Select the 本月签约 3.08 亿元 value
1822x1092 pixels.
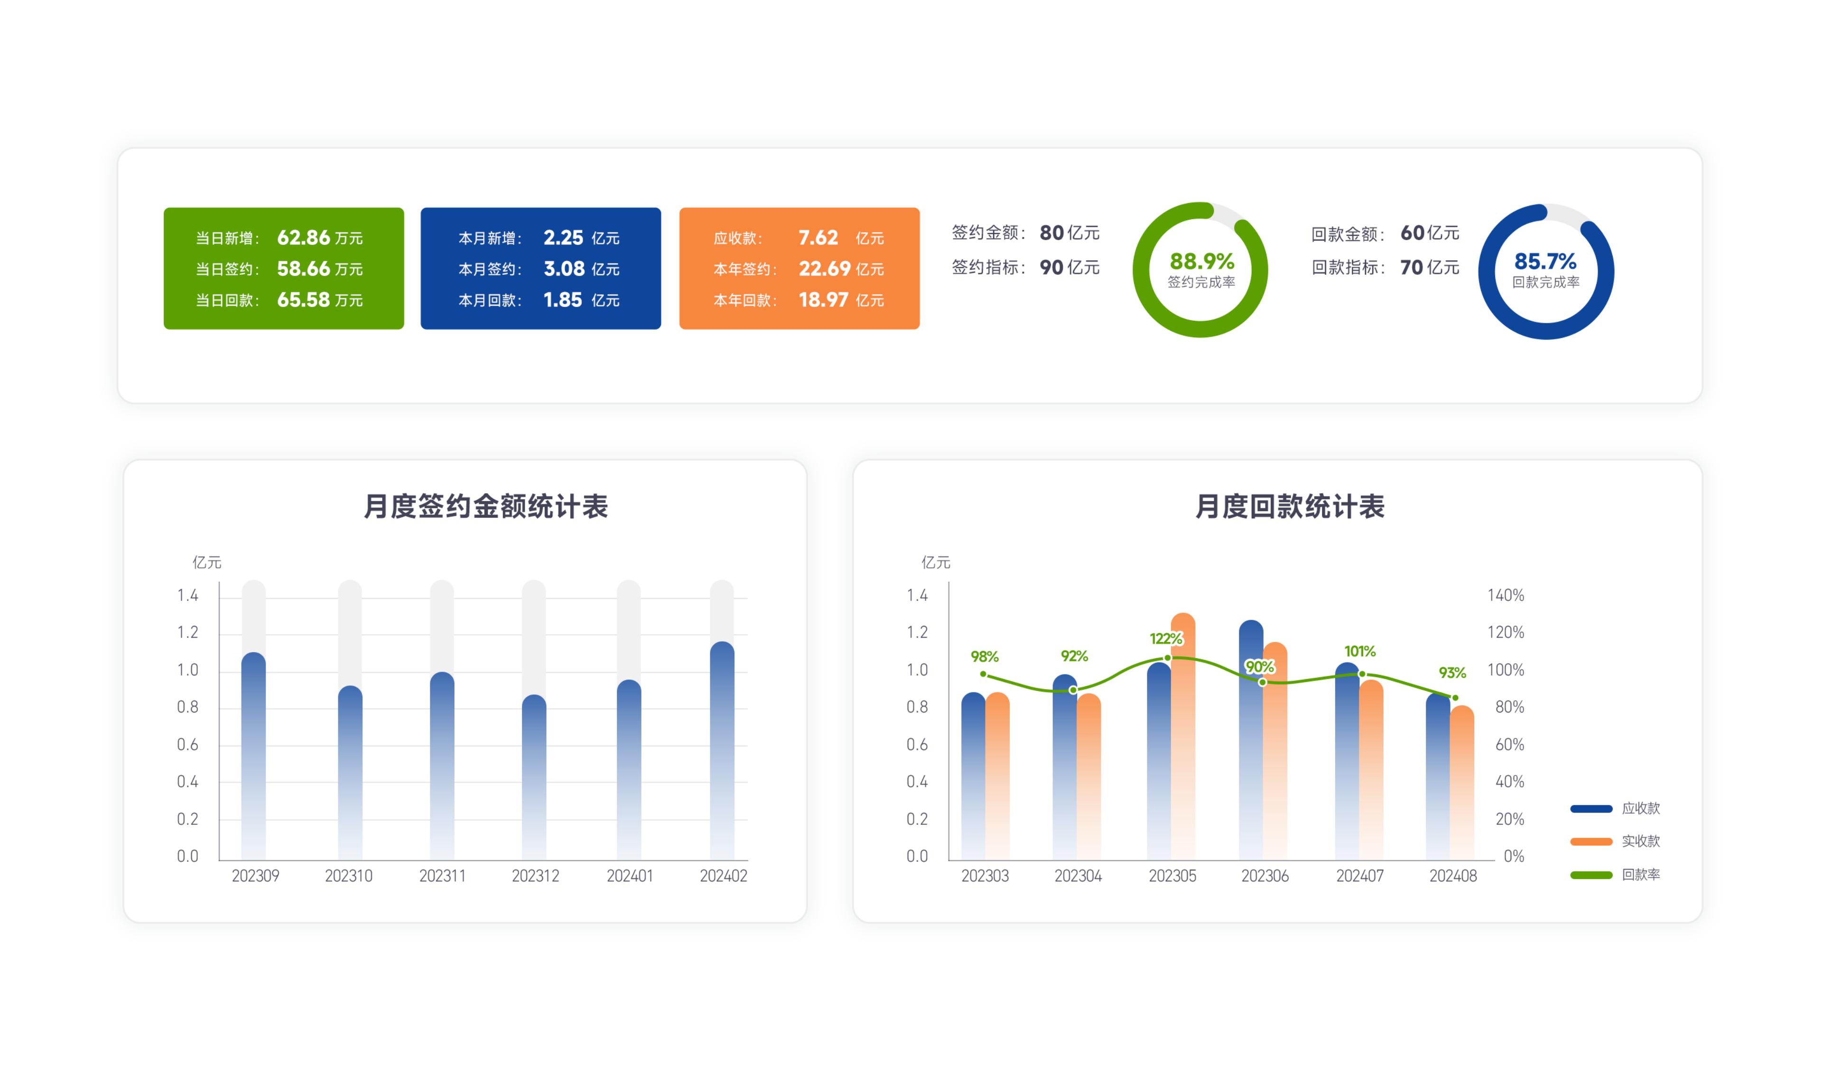(x=581, y=269)
